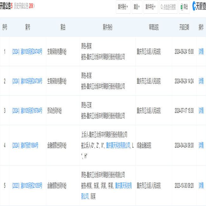Open the 案件身份 filter dropdown

(123, 7)
